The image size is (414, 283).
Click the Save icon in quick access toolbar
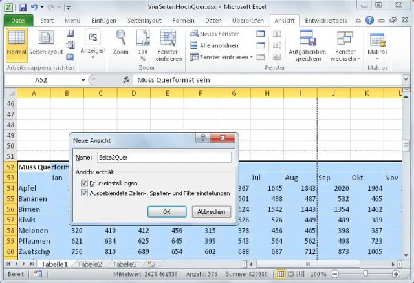[22, 7]
